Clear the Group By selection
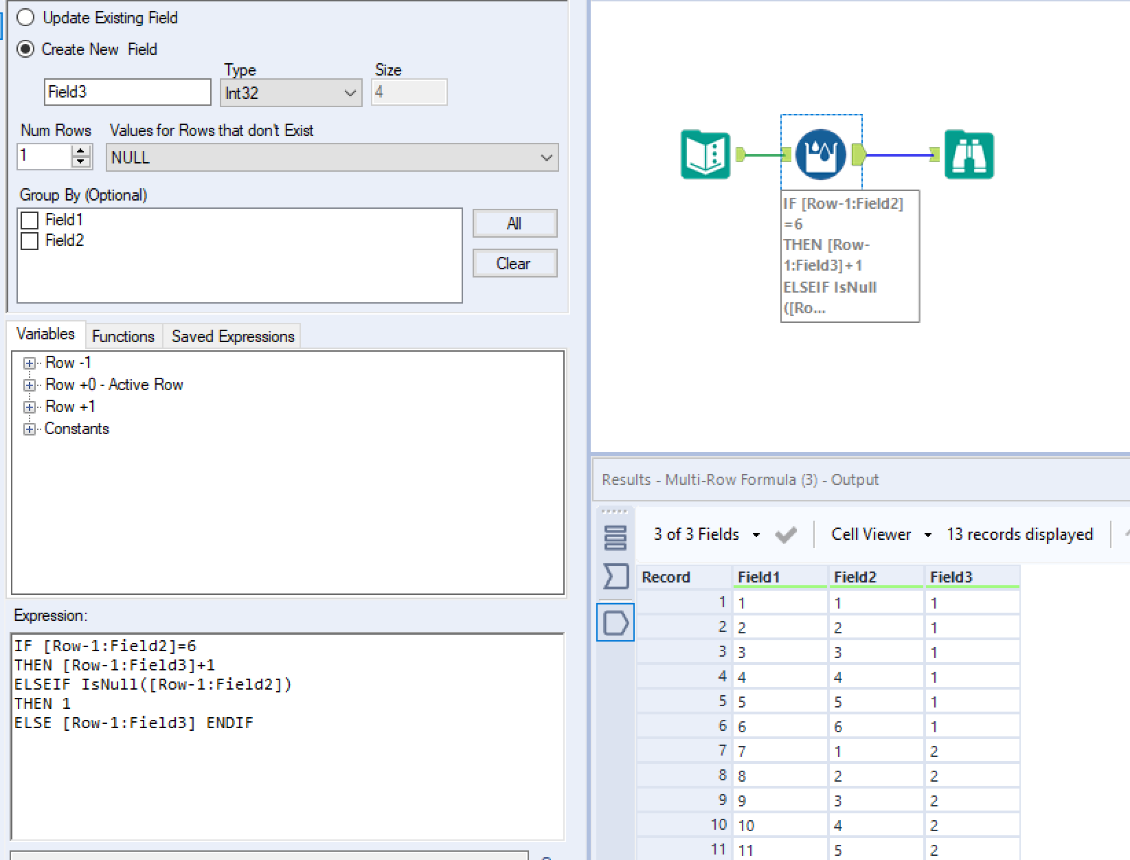The width and height of the screenshot is (1130, 860). coord(514,263)
